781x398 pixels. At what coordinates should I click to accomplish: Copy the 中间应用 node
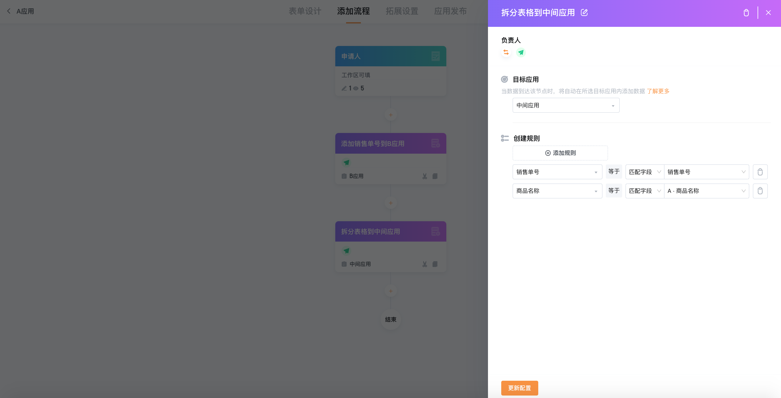[435, 264]
